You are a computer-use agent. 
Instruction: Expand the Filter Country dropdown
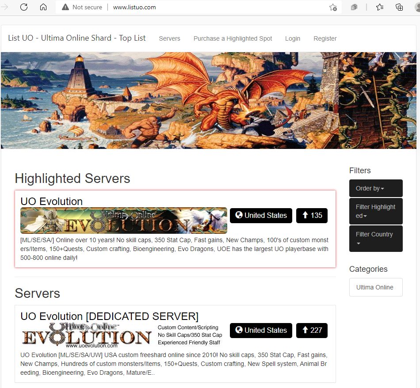(376, 239)
